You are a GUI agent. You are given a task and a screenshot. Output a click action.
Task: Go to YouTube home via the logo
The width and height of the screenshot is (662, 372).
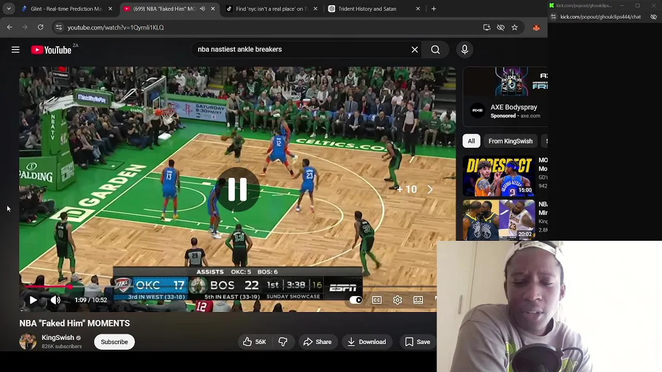(x=51, y=50)
